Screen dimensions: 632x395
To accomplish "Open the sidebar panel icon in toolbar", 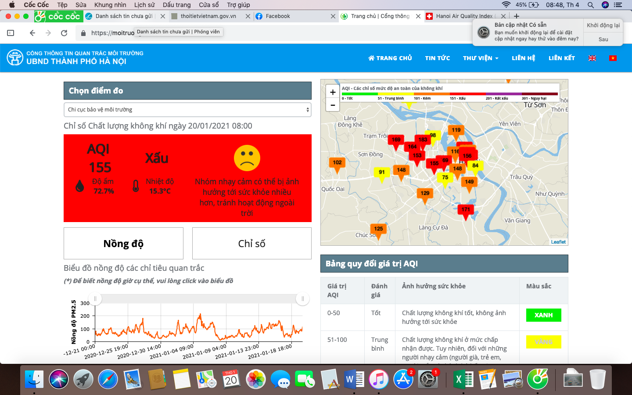I will (11, 33).
